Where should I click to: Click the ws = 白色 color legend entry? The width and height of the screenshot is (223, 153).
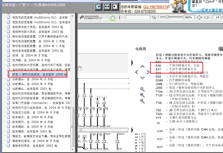coord(141,134)
